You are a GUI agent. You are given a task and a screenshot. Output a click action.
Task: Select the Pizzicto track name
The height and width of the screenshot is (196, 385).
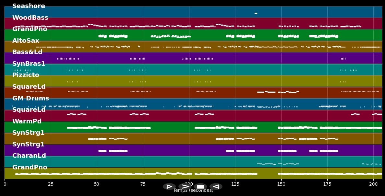click(26, 75)
